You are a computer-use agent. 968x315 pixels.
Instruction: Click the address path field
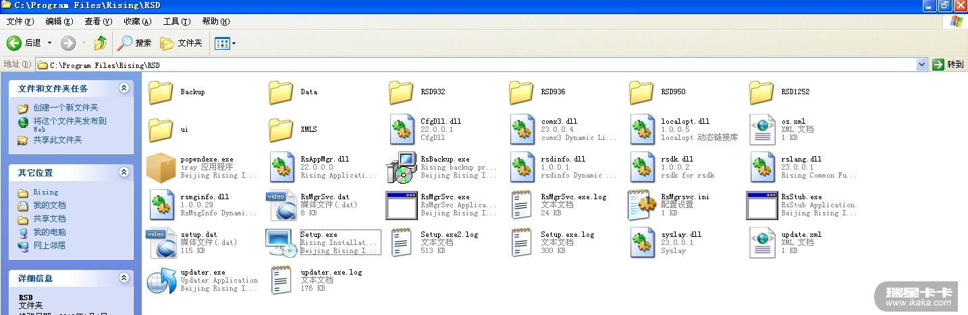click(x=476, y=65)
